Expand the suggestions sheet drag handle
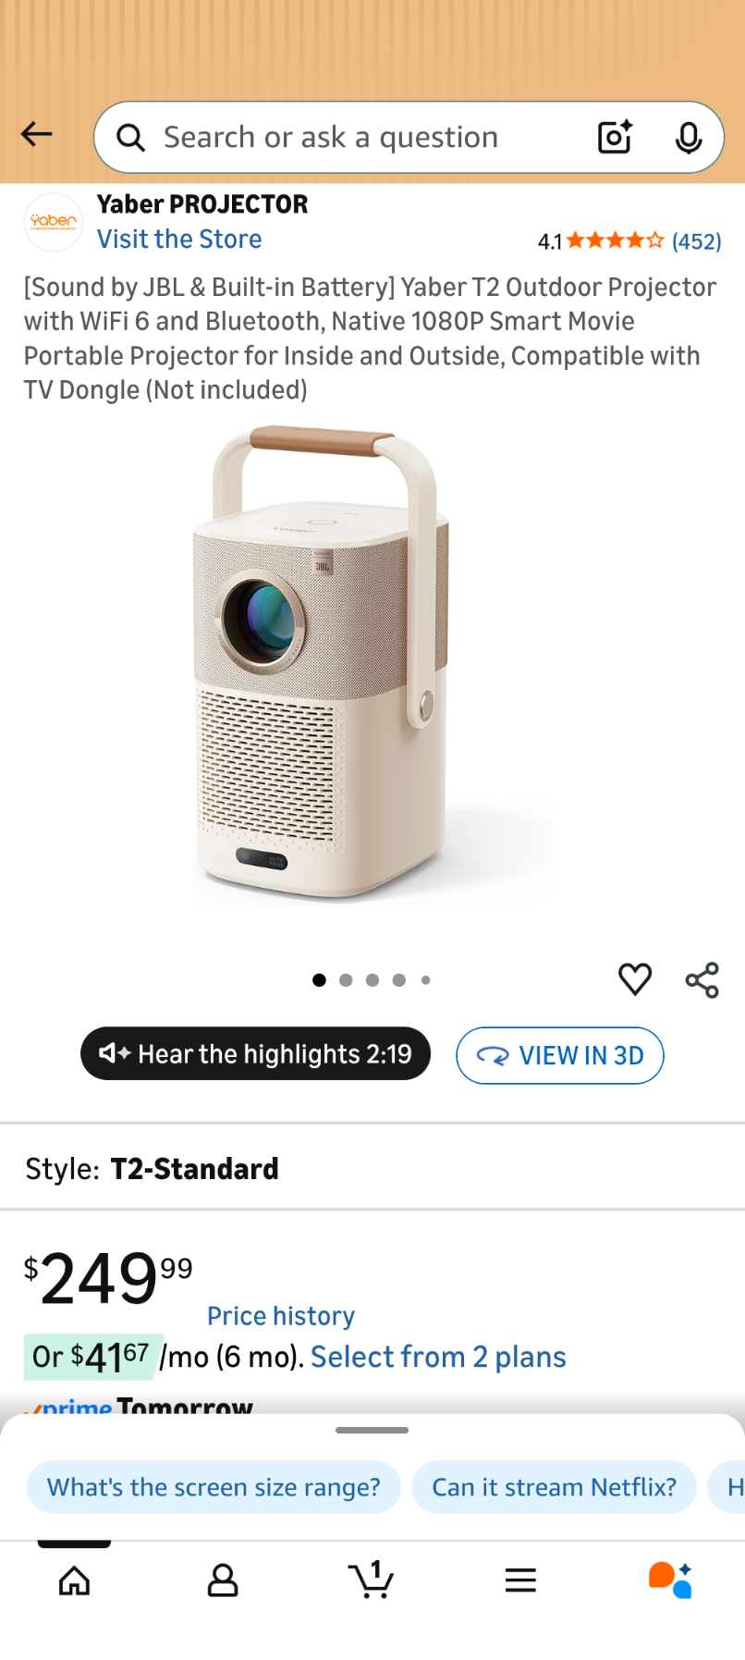This screenshot has height=1660, width=745. coord(372,1430)
